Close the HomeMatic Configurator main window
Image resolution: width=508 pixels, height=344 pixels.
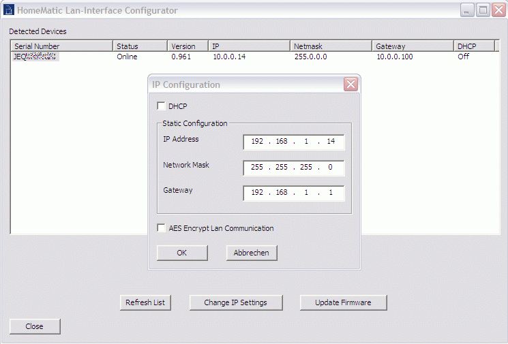[498, 10]
